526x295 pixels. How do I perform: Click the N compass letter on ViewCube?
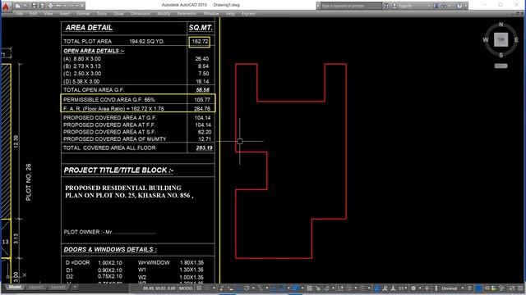tap(501, 25)
